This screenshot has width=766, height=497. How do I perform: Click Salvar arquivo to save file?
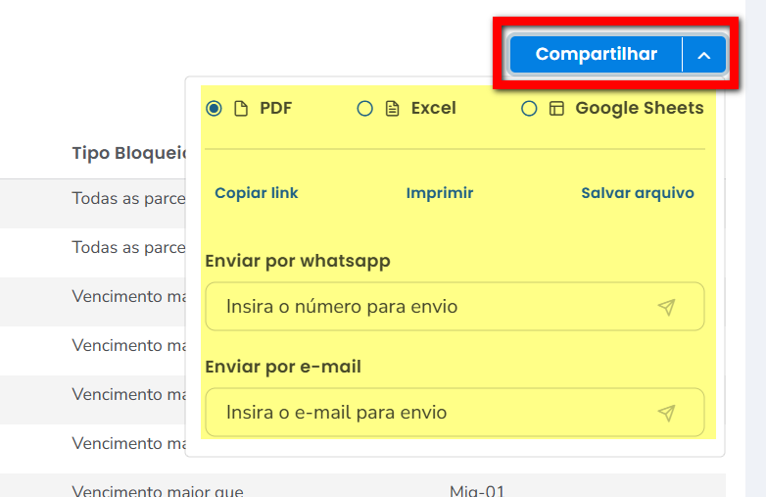(637, 193)
